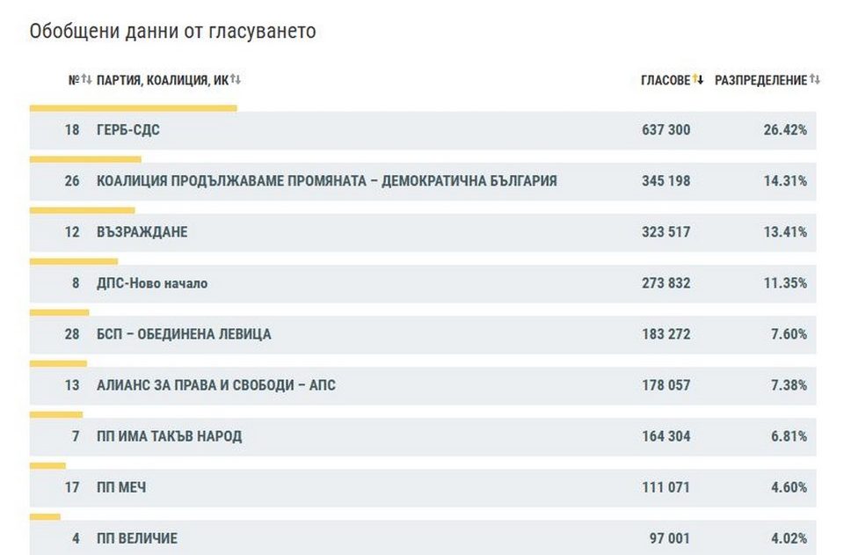Click the 14.31% distribution value
Screen dimensions: 844x555
(785, 181)
